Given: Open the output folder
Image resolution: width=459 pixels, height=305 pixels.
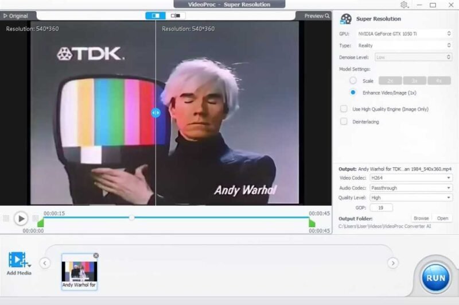Looking at the screenshot, I should [442, 218].
